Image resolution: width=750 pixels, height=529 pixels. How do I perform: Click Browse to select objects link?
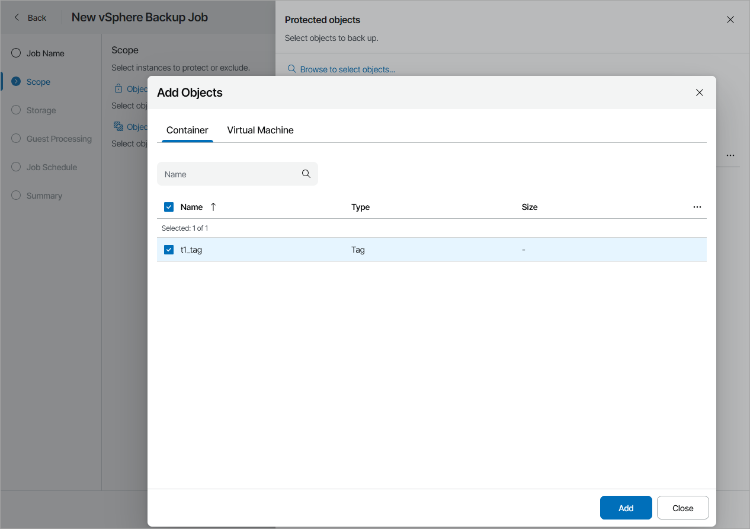tap(347, 69)
